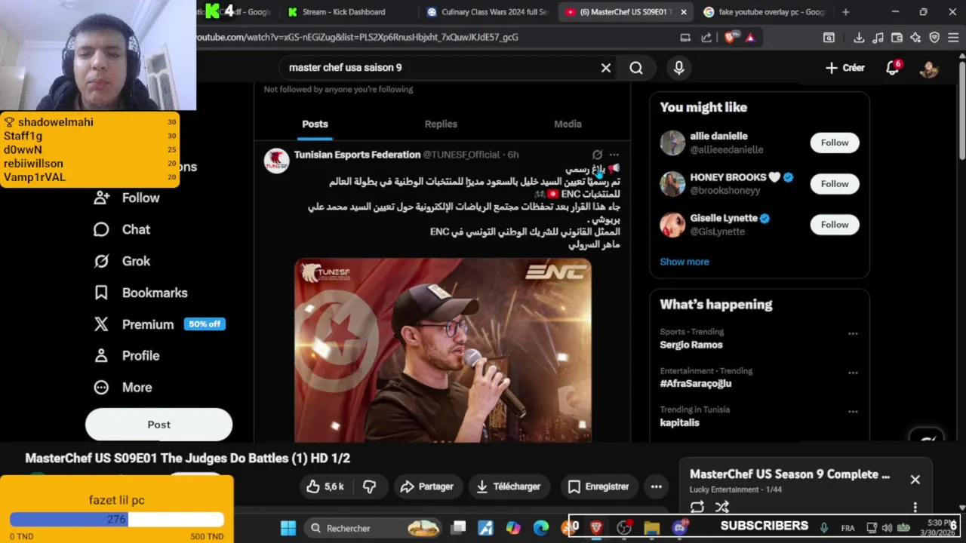Click Enregistrer to save the video
The height and width of the screenshot is (543, 966).
tap(598, 486)
